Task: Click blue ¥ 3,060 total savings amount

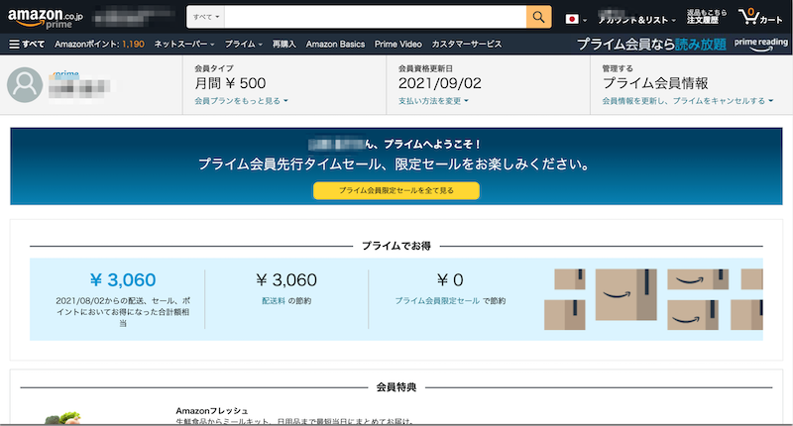Action: (123, 279)
